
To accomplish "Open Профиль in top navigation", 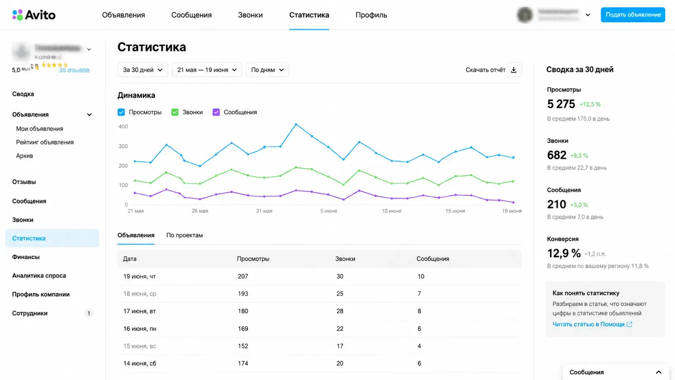I will [371, 15].
